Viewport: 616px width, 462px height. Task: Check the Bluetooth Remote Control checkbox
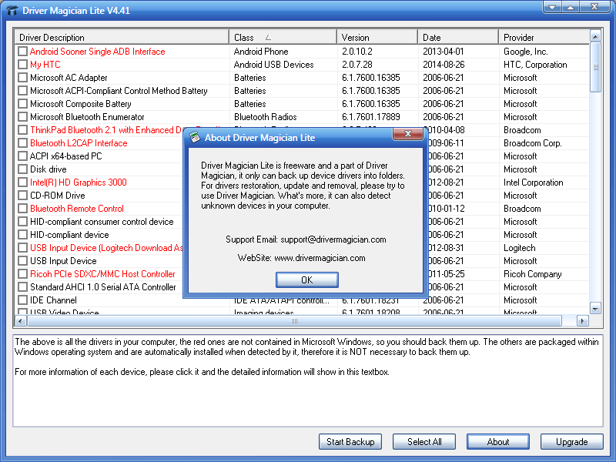(23, 209)
